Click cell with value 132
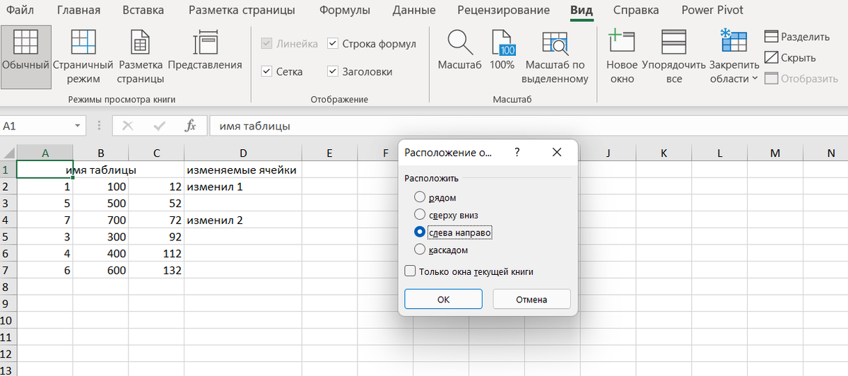Screen dimensions: 848x376 pyautogui.click(x=156, y=270)
